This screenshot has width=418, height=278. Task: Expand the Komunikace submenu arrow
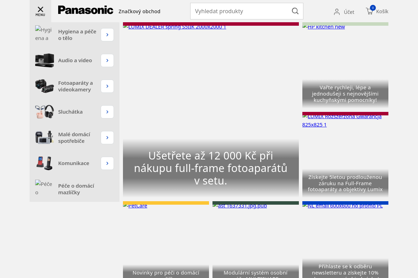107,163
